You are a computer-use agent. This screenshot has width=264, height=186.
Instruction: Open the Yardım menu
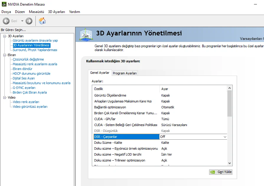tap(74, 12)
